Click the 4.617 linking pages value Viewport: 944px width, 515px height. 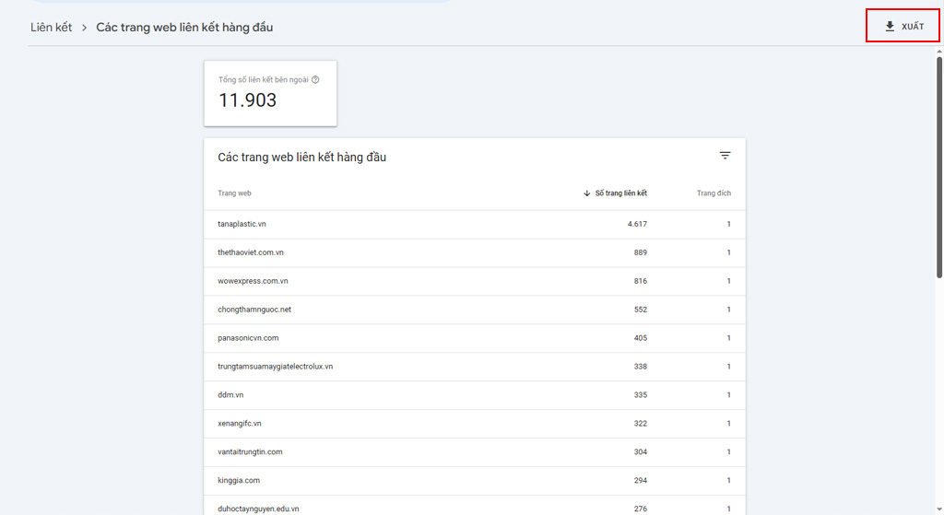coord(637,224)
